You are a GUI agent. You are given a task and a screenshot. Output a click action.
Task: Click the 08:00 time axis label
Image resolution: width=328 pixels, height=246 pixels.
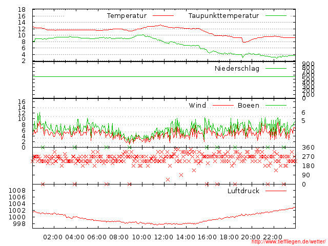tap(119, 237)
